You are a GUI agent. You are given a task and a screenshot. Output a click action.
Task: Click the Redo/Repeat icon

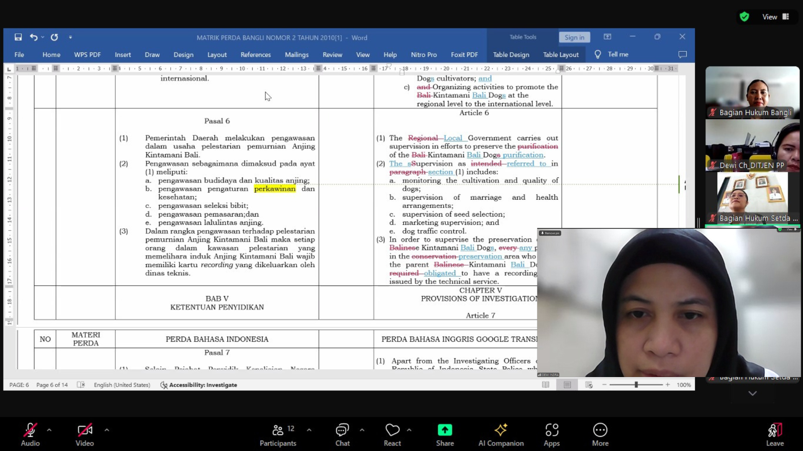pos(54,37)
